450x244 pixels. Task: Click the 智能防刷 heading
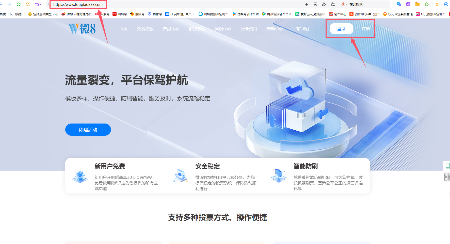[306, 166]
